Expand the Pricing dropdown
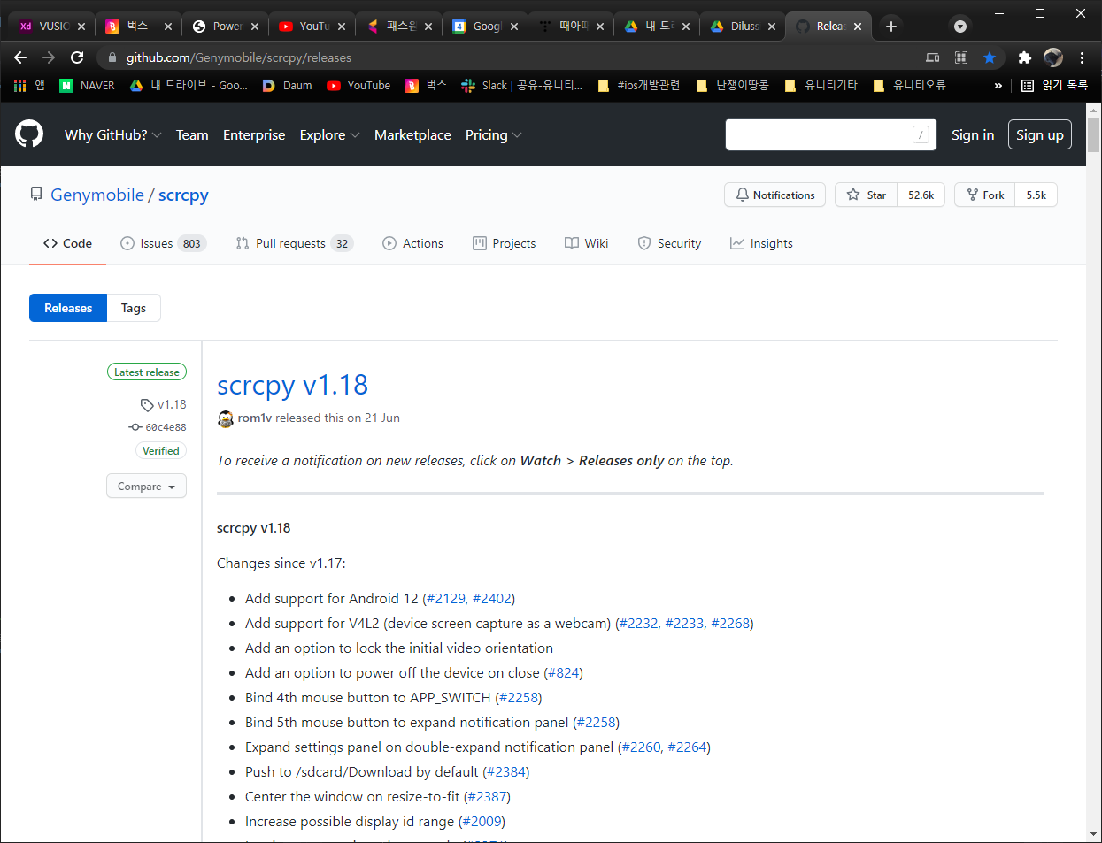Viewport: 1102px width, 843px height. coord(493,134)
